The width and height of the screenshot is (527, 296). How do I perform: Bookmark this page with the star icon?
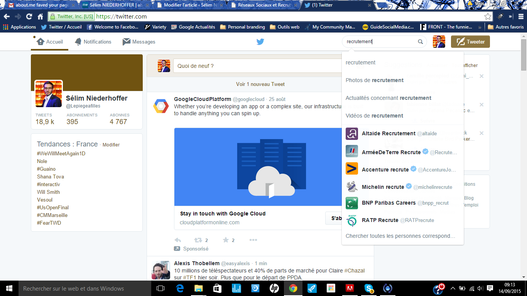coord(488,17)
